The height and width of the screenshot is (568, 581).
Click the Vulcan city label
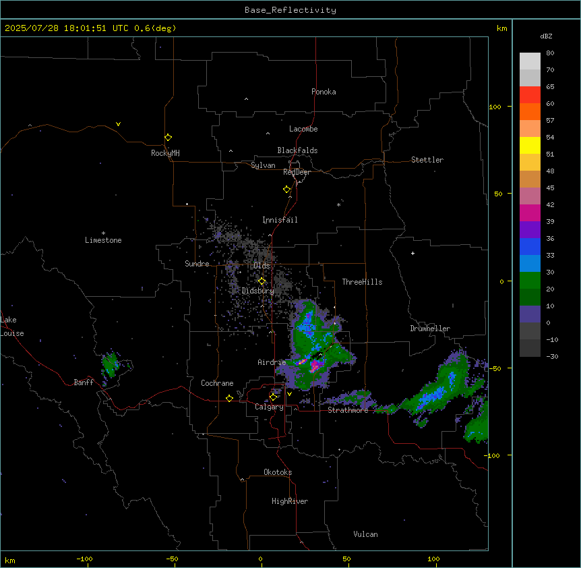click(366, 534)
